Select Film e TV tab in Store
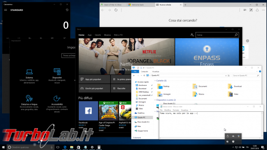The height and width of the screenshot is (150, 267). pos(118,35)
